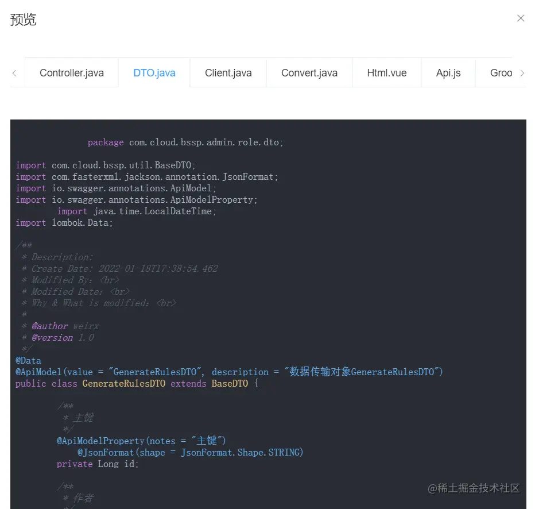Select the Api.js tab
Screen dimensions: 535x509
(x=448, y=73)
